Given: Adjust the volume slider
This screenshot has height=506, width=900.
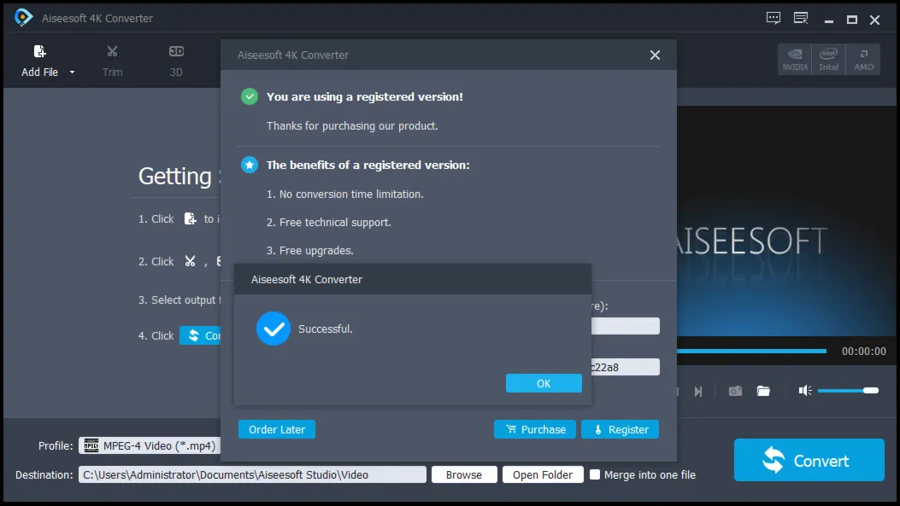Looking at the screenshot, I should pyautogui.click(x=848, y=391).
